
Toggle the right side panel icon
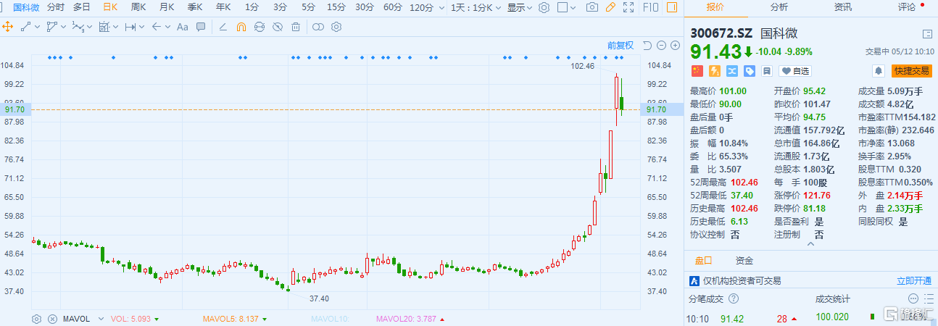(672, 7)
